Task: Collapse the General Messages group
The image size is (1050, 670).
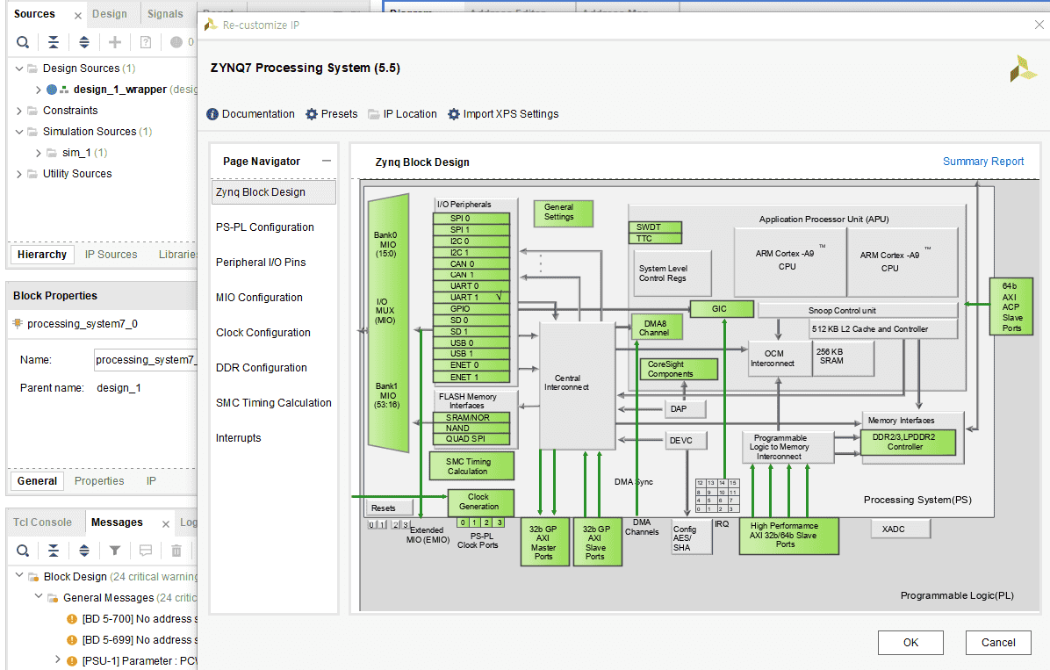Action: (x=38, y=596)
